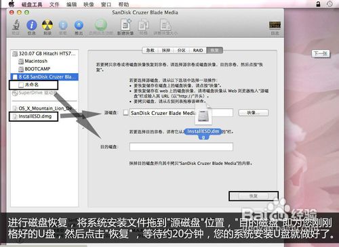Open the Info (信息) toolbar icon
The width and height of the screenshot is (339, 247).
pyautogui.click(x=32, y=25)
